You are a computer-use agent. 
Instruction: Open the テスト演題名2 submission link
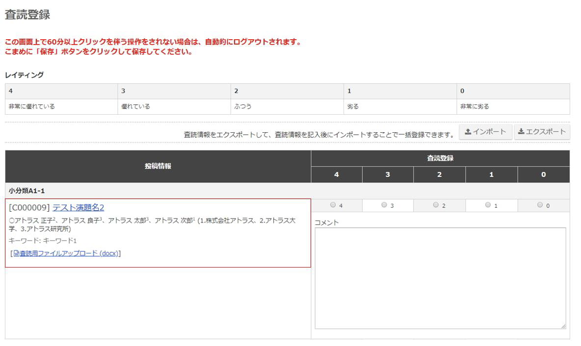click(x=79, y=207)
